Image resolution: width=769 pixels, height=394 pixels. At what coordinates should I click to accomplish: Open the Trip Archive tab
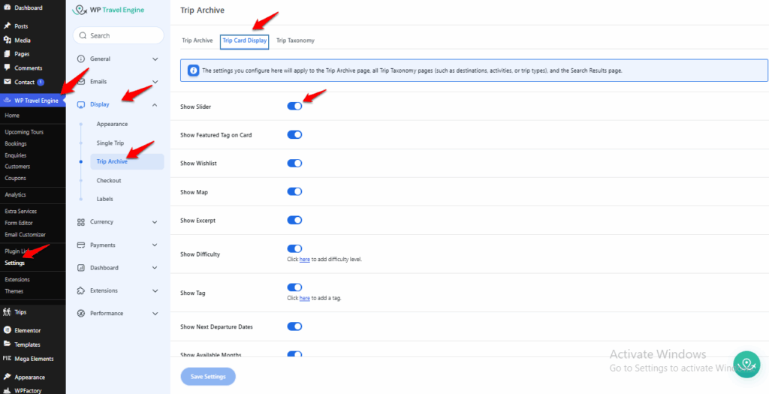pos(198,41)
